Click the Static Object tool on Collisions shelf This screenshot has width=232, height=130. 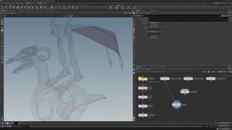point(111,8)
